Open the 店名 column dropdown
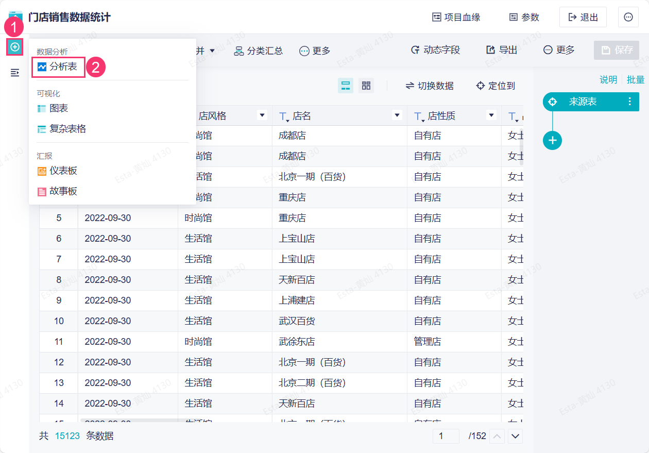649x453 pixels. [x=397, y=115]
